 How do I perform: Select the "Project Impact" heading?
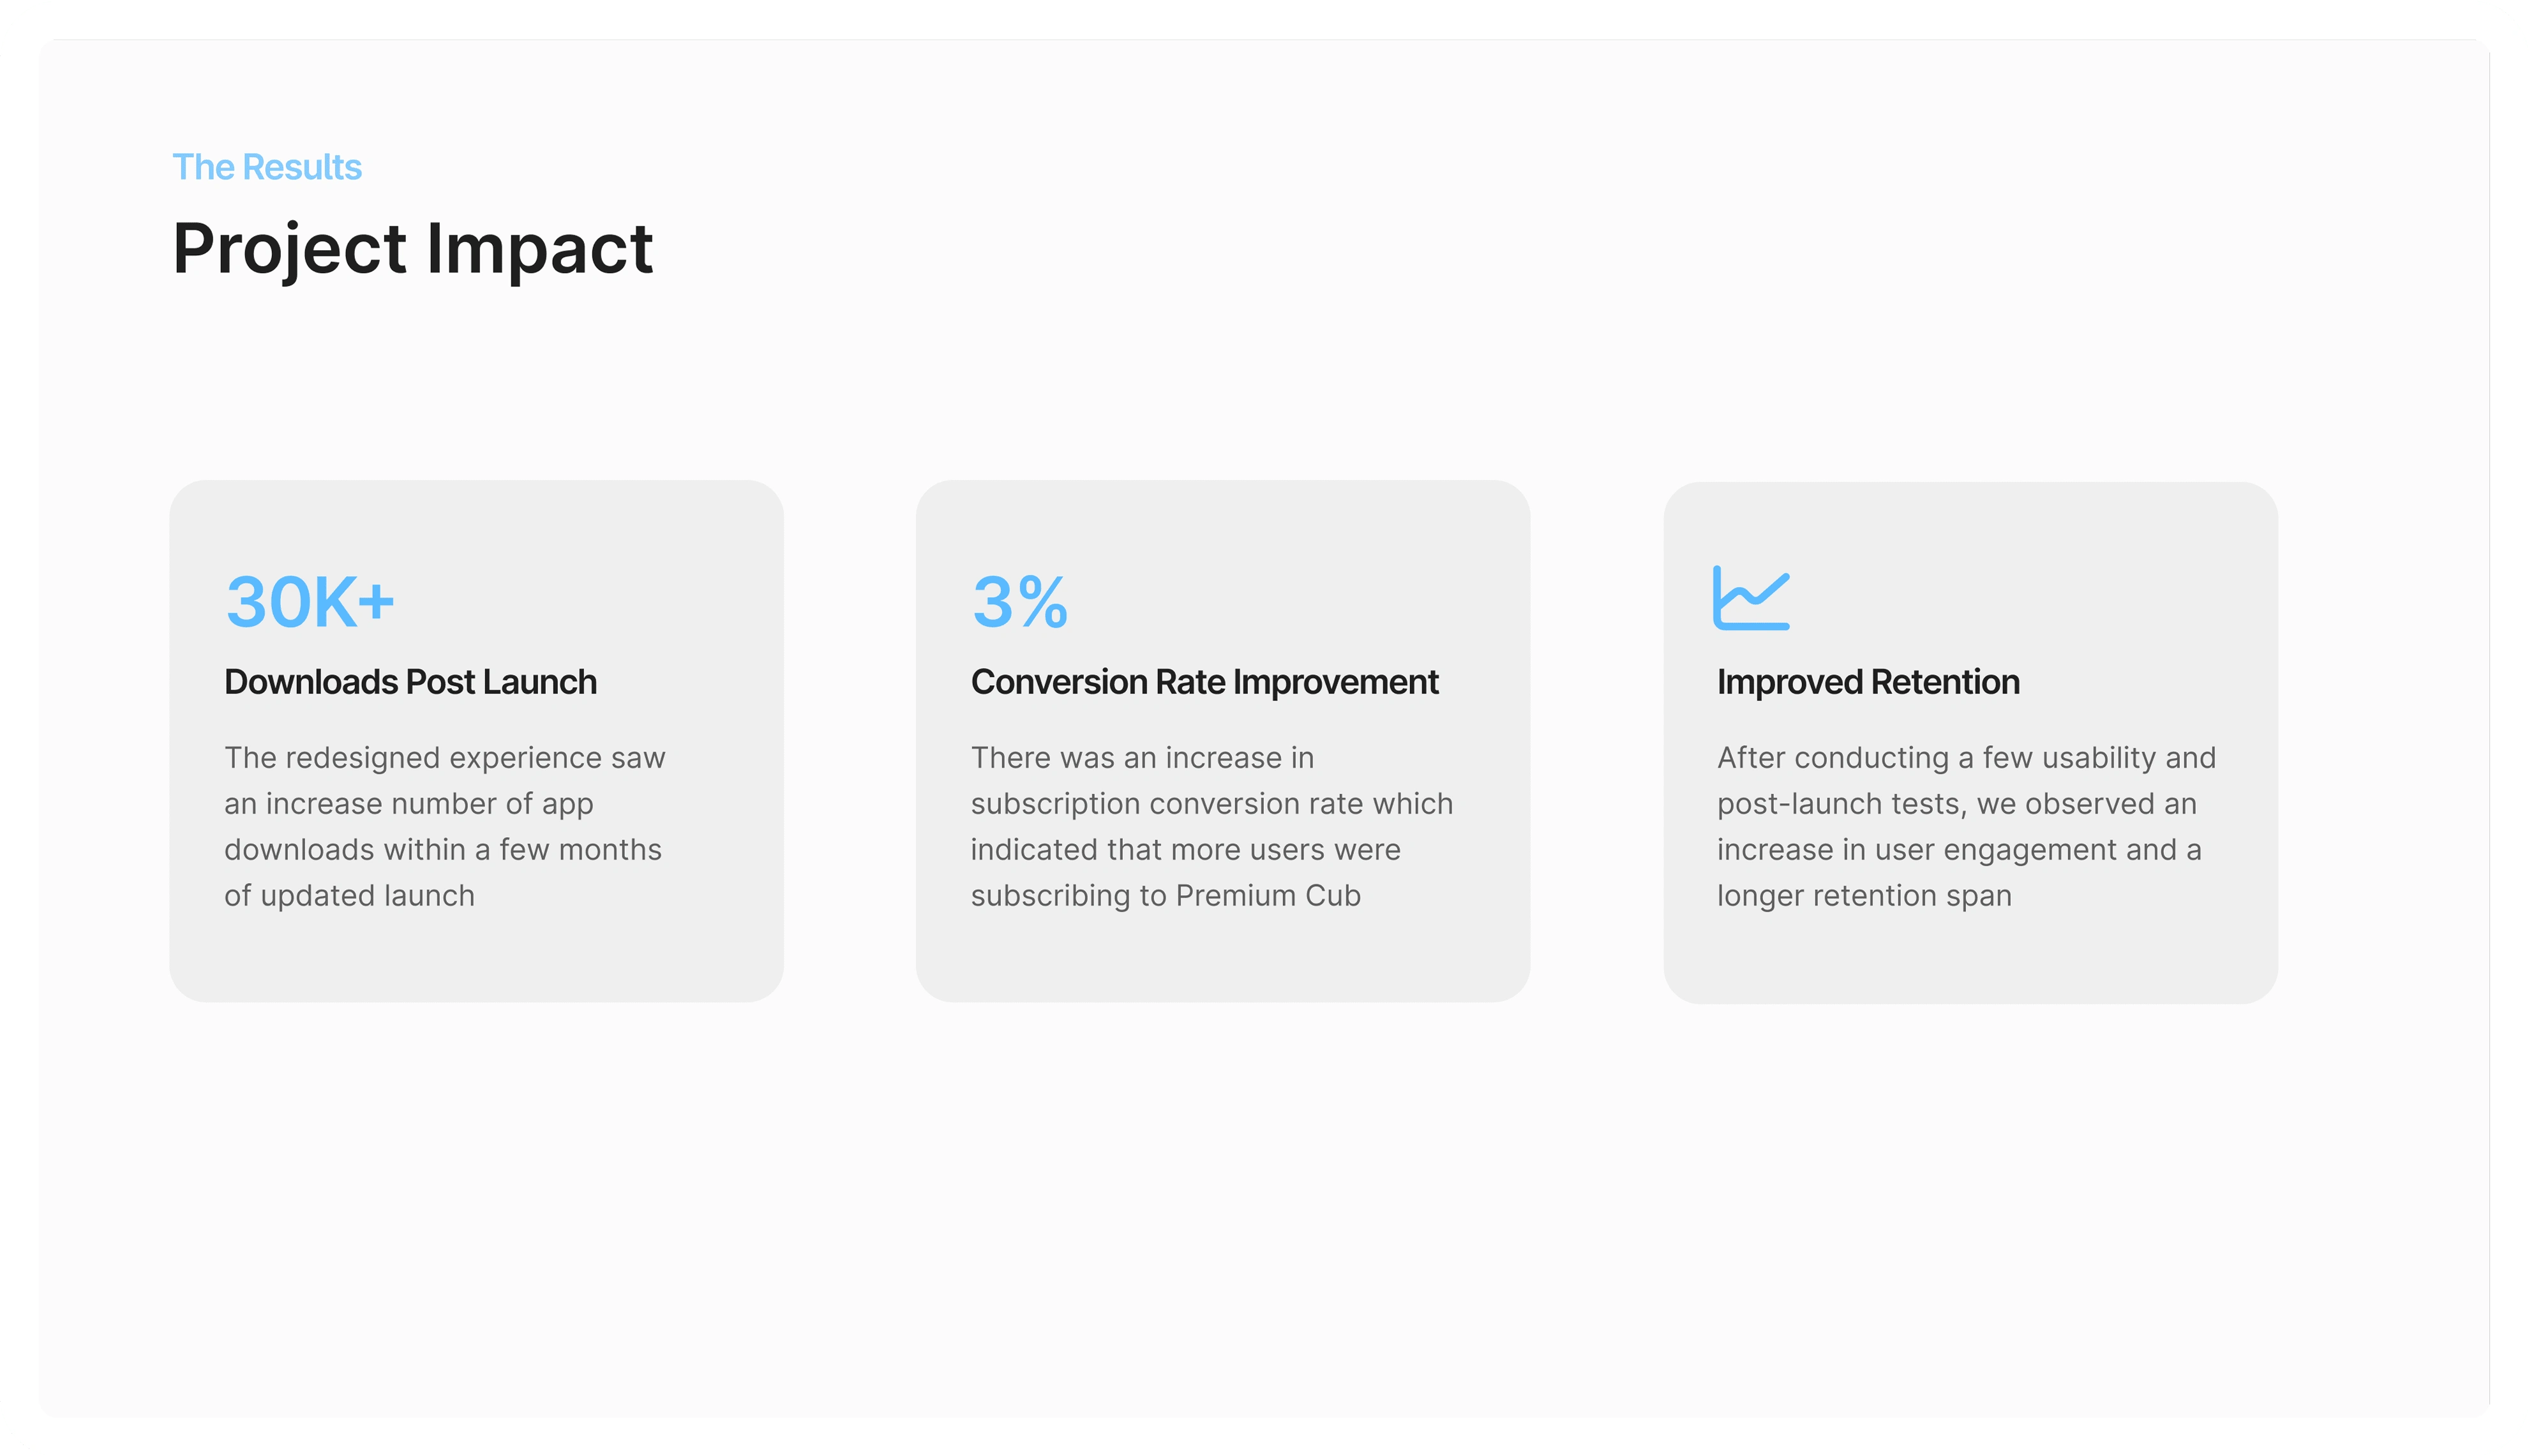(x=412, y=248)
